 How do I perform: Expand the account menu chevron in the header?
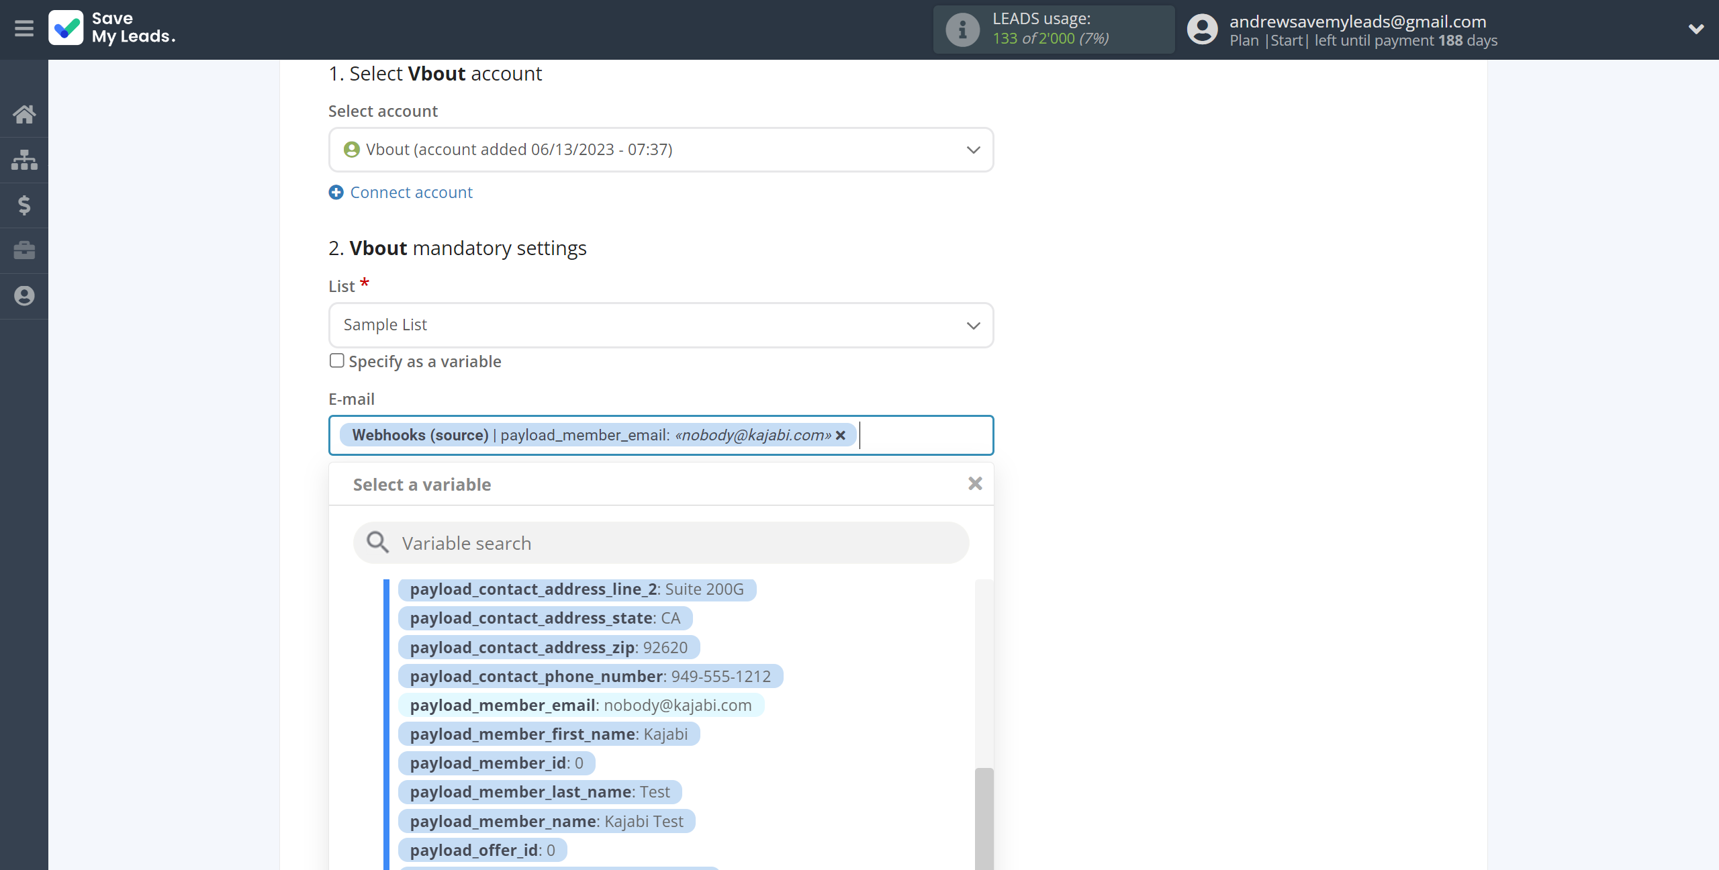coord(1696,29)
